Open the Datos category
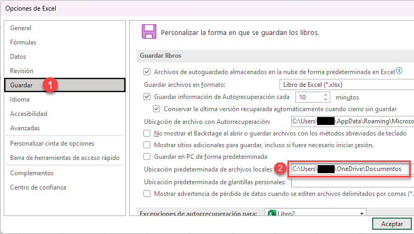 click(18, 57)
